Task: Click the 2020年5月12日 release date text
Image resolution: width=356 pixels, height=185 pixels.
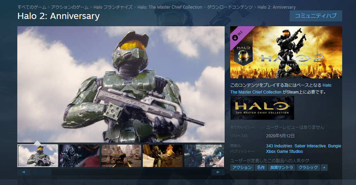Action: coord(280,136)
